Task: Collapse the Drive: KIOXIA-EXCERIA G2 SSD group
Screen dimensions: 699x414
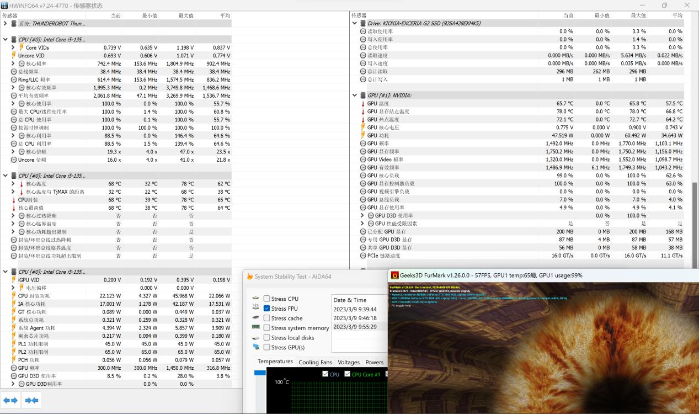Action: [355, 24]
